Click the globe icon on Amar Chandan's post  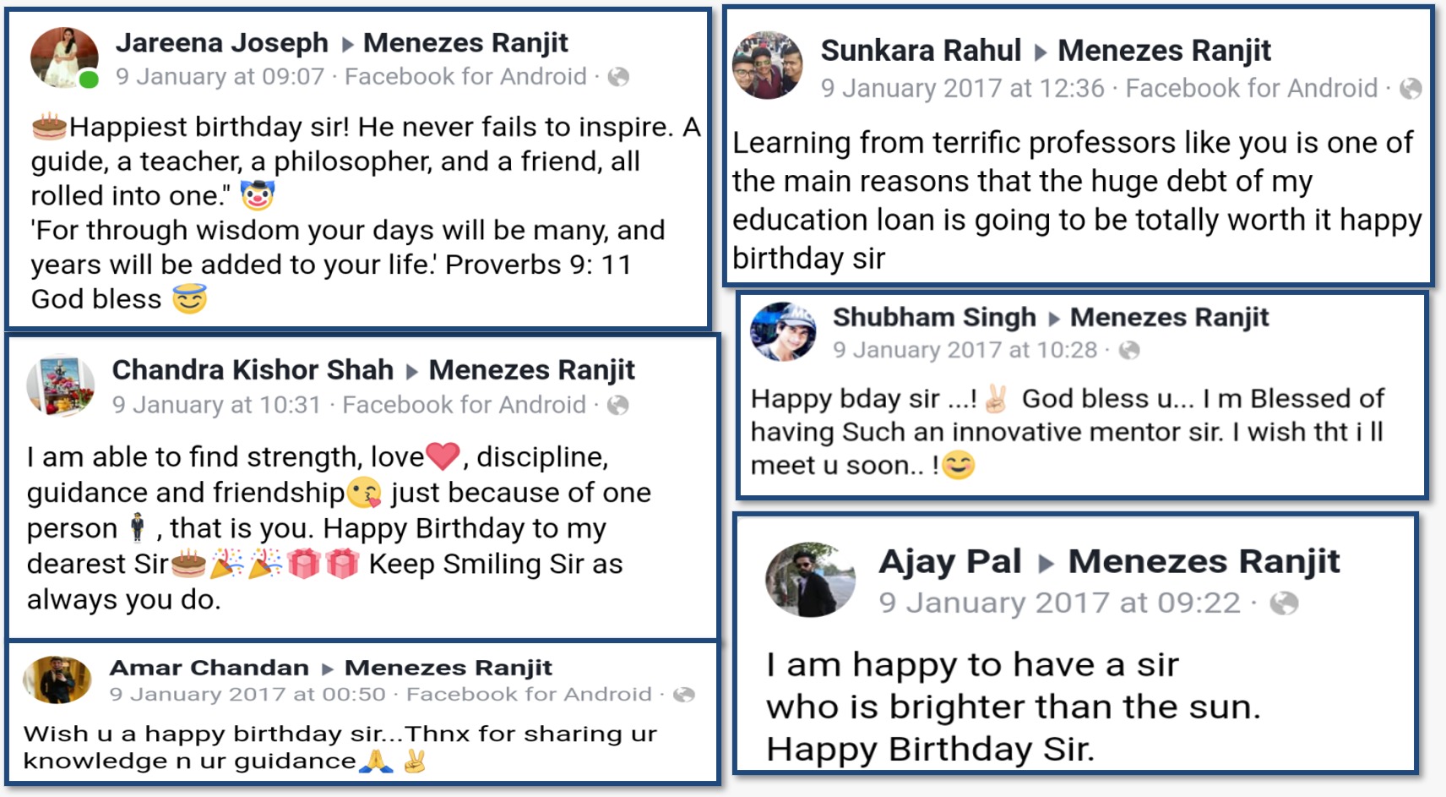(x=684, y=695)
